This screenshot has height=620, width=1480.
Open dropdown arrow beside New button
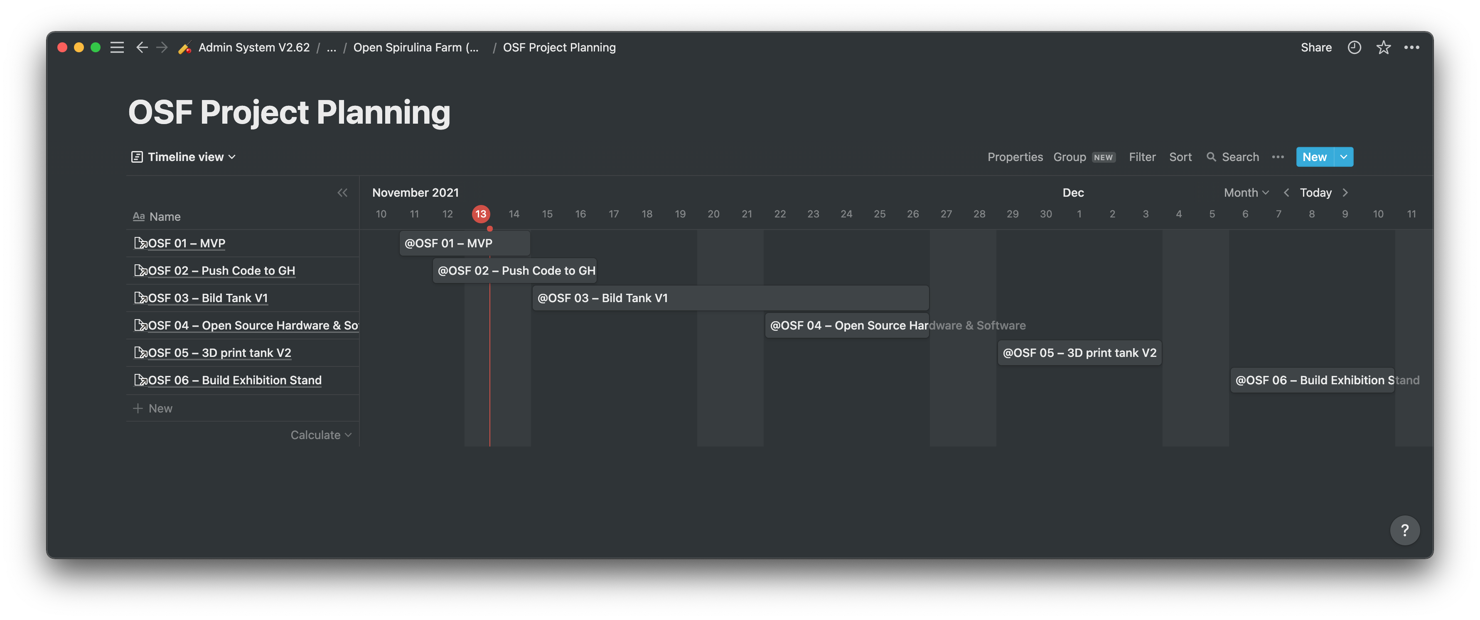click(x=1343, y=157)
